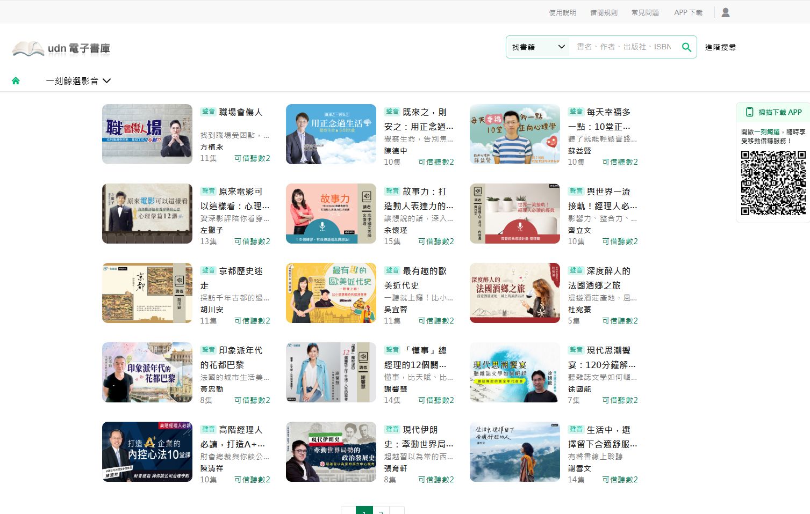Go to page 1 in pagination

(x=364, y=511)
